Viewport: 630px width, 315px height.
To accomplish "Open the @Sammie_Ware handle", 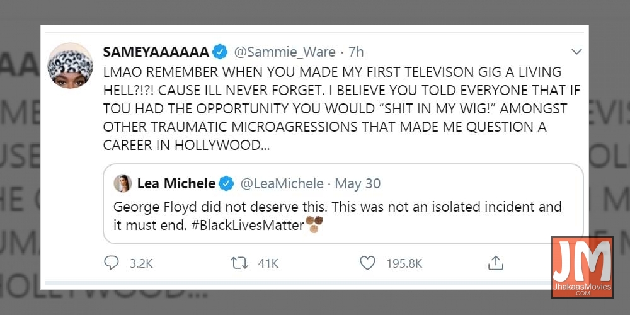I will tap(285, 52).
